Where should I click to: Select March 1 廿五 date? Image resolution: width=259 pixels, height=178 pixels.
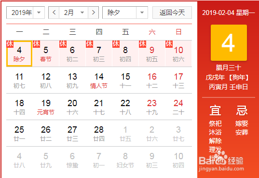coord(125,133)
